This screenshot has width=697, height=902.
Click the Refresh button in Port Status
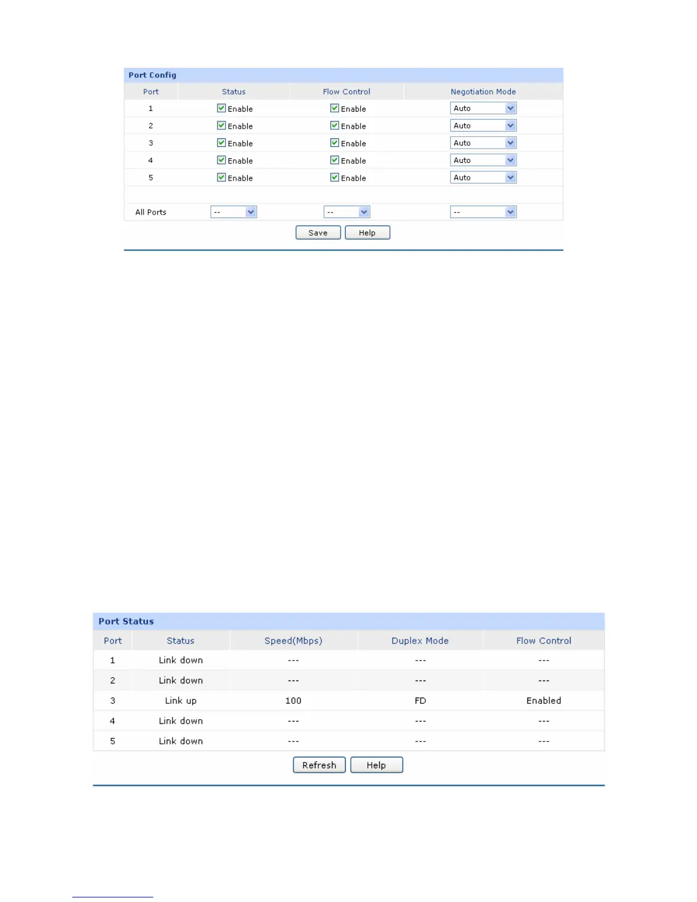(x=319, y=765)
